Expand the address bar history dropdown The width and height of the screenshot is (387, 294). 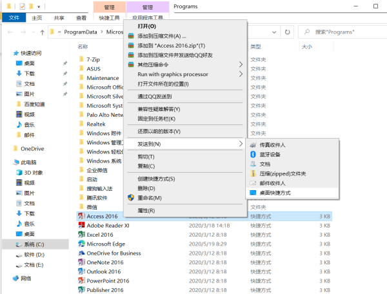click(x=274, y=32)
